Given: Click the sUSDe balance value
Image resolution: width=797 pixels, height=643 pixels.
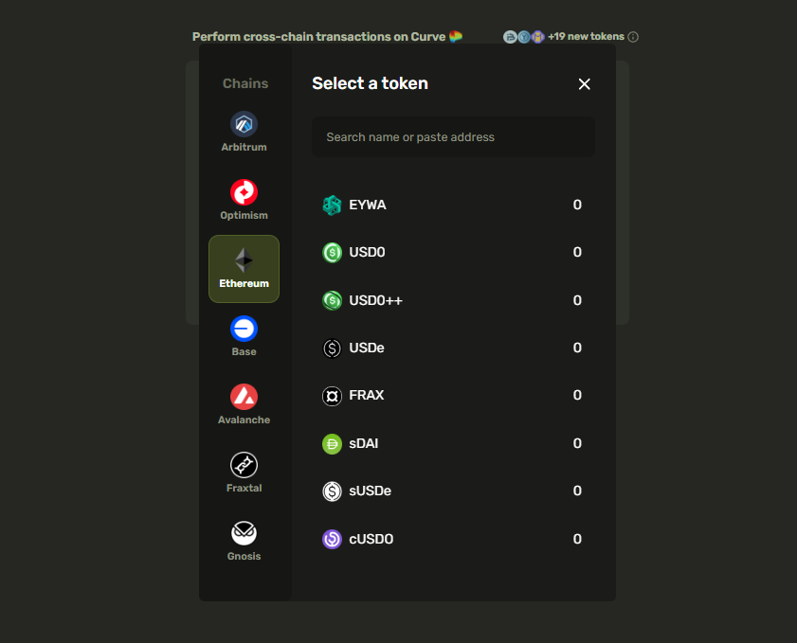Looking at the screenshot, I should click(577, 491).
